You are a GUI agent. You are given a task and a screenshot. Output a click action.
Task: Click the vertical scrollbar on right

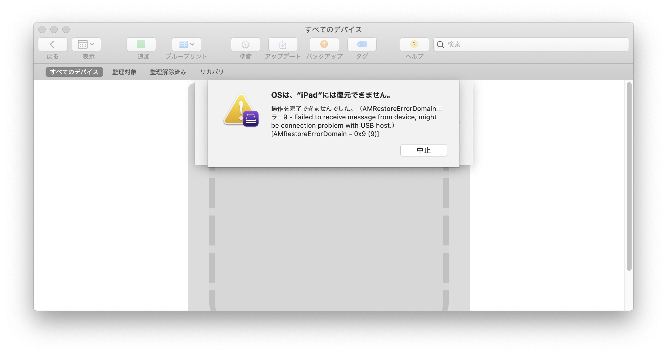pos(629,176)
